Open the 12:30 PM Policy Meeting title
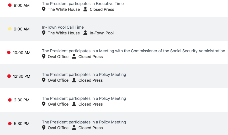The width and height of the screenshot is (228, 135). pos(84,75)
